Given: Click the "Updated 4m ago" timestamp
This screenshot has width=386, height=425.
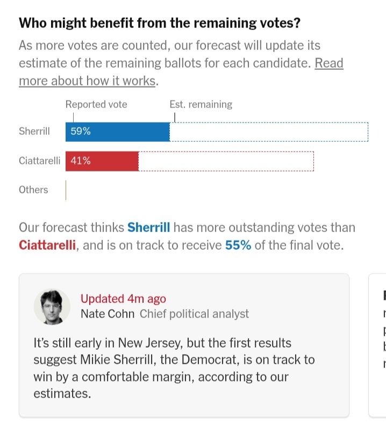Looking at the screenshot, I should [x=123, y=299].
